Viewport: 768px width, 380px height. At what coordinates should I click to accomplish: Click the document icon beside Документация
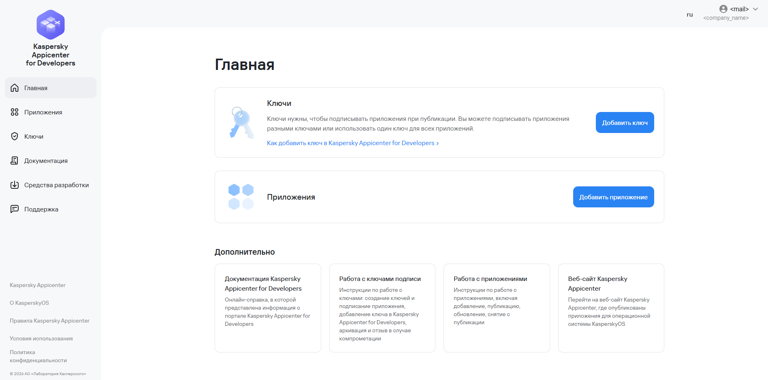pyautogui.click(x=15, y=160)
